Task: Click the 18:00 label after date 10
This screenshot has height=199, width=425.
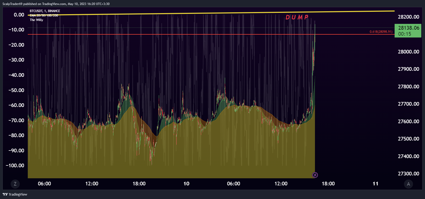Action: click(x=328, y=184)
